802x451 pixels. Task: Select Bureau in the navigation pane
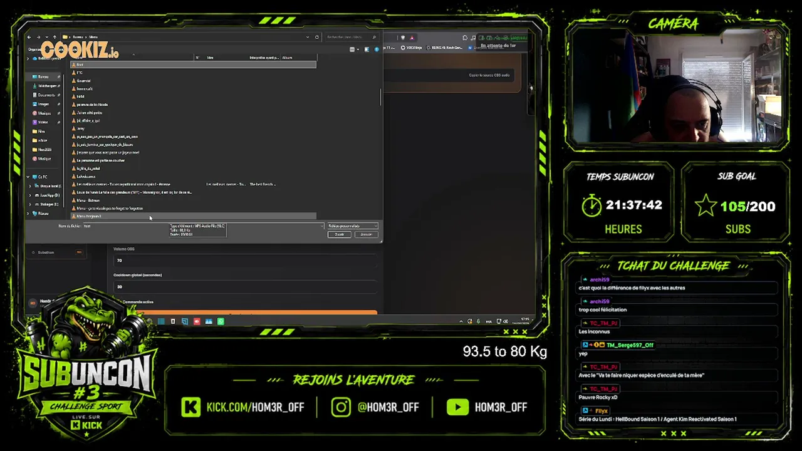pos(43,77)
